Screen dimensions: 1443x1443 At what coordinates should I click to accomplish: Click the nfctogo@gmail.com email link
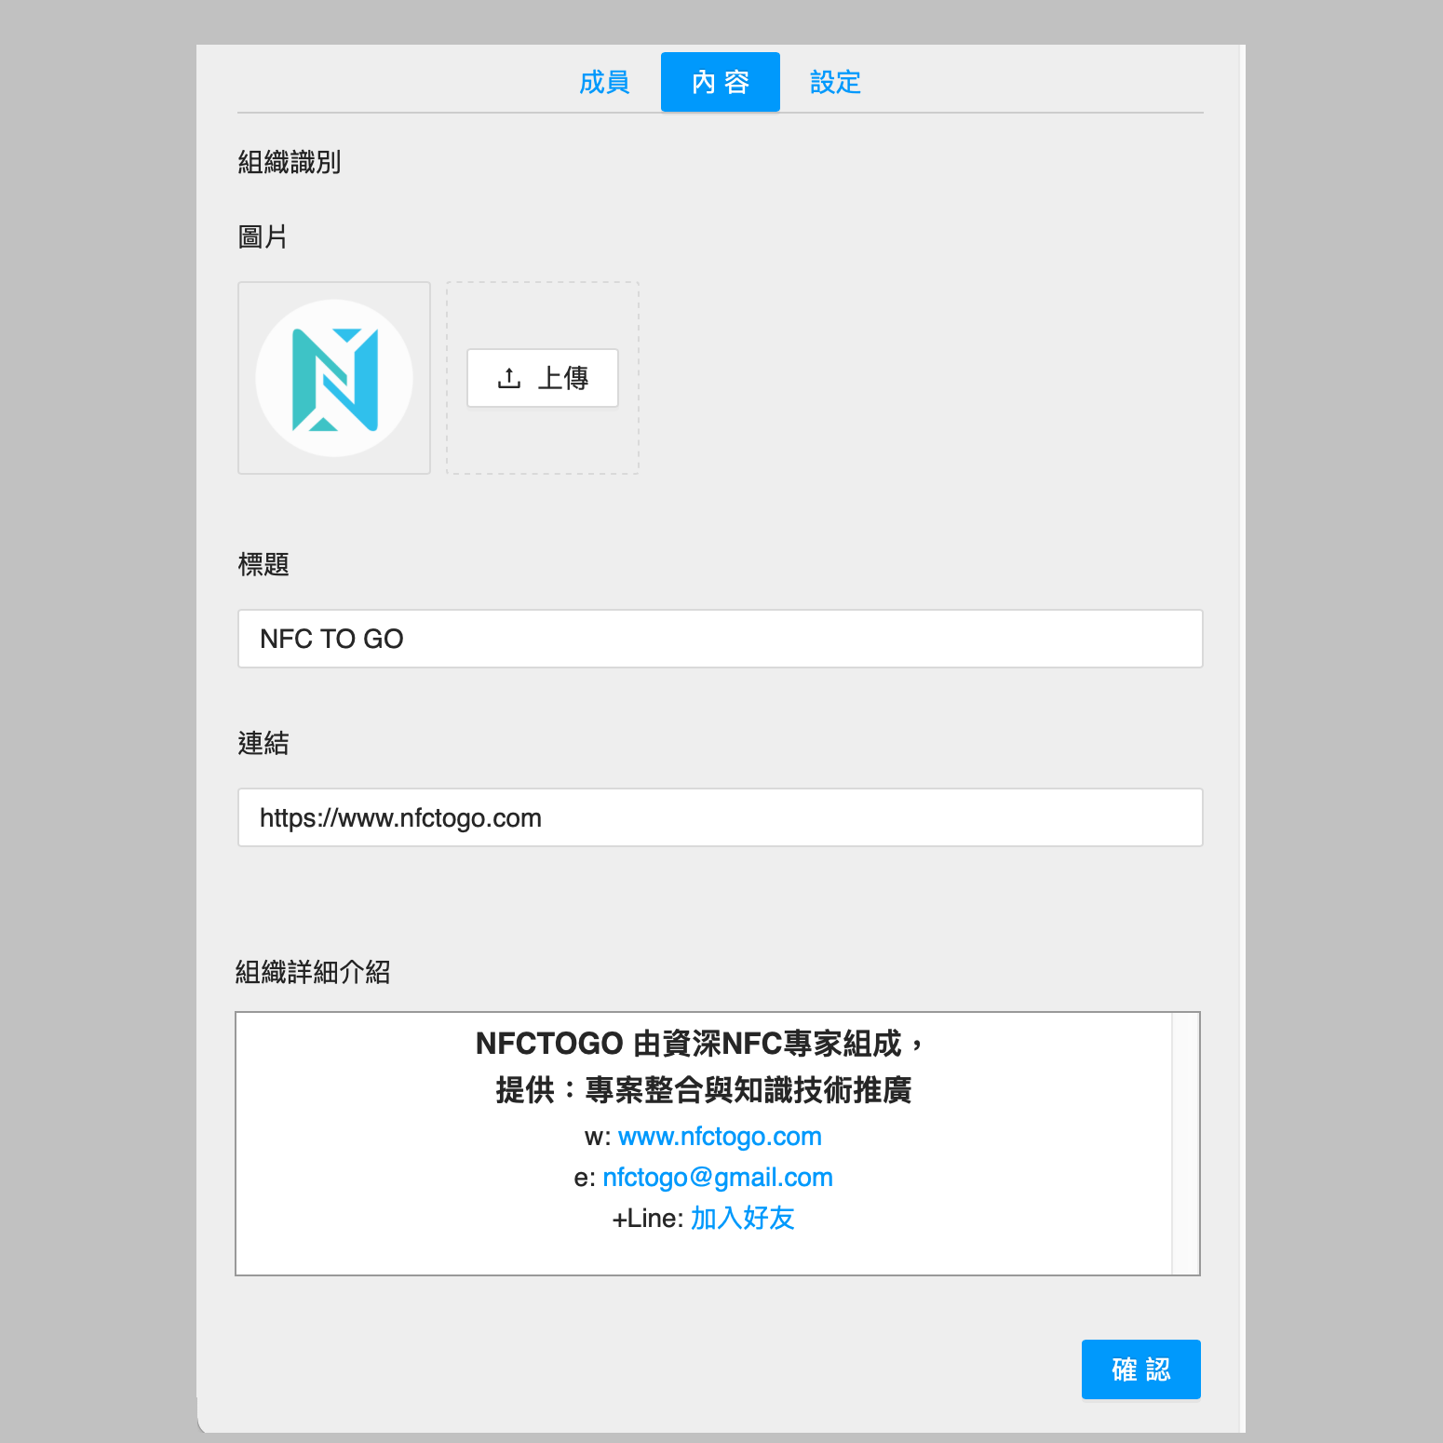click(718, 1177)
